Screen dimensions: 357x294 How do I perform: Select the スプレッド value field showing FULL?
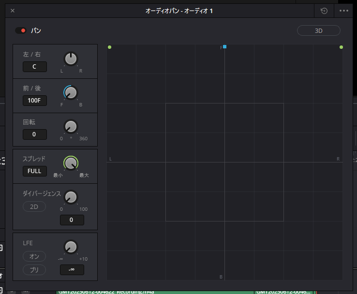tap(34, 171)
